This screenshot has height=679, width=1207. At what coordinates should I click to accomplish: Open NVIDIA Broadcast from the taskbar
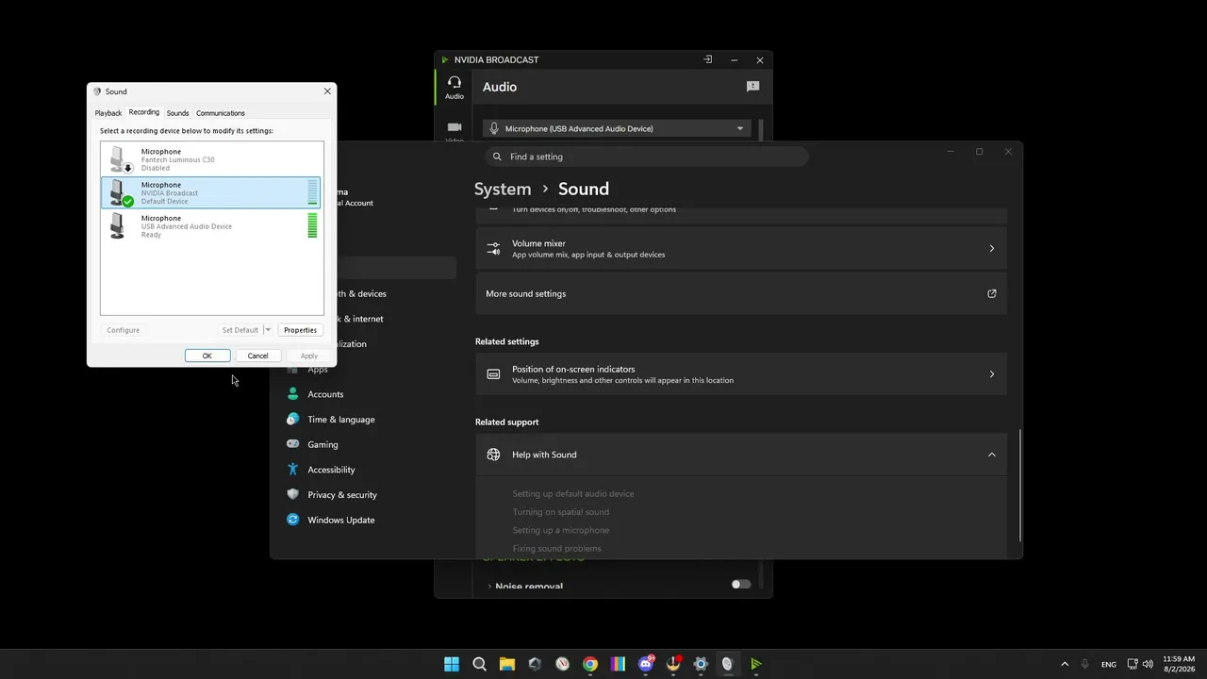point(756,664)
